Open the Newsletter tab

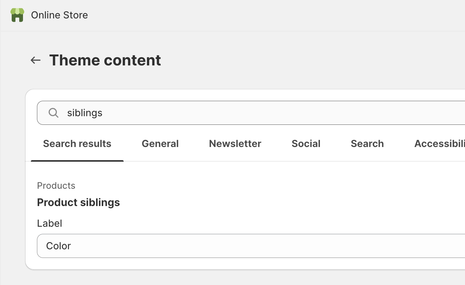coord(235,144)
